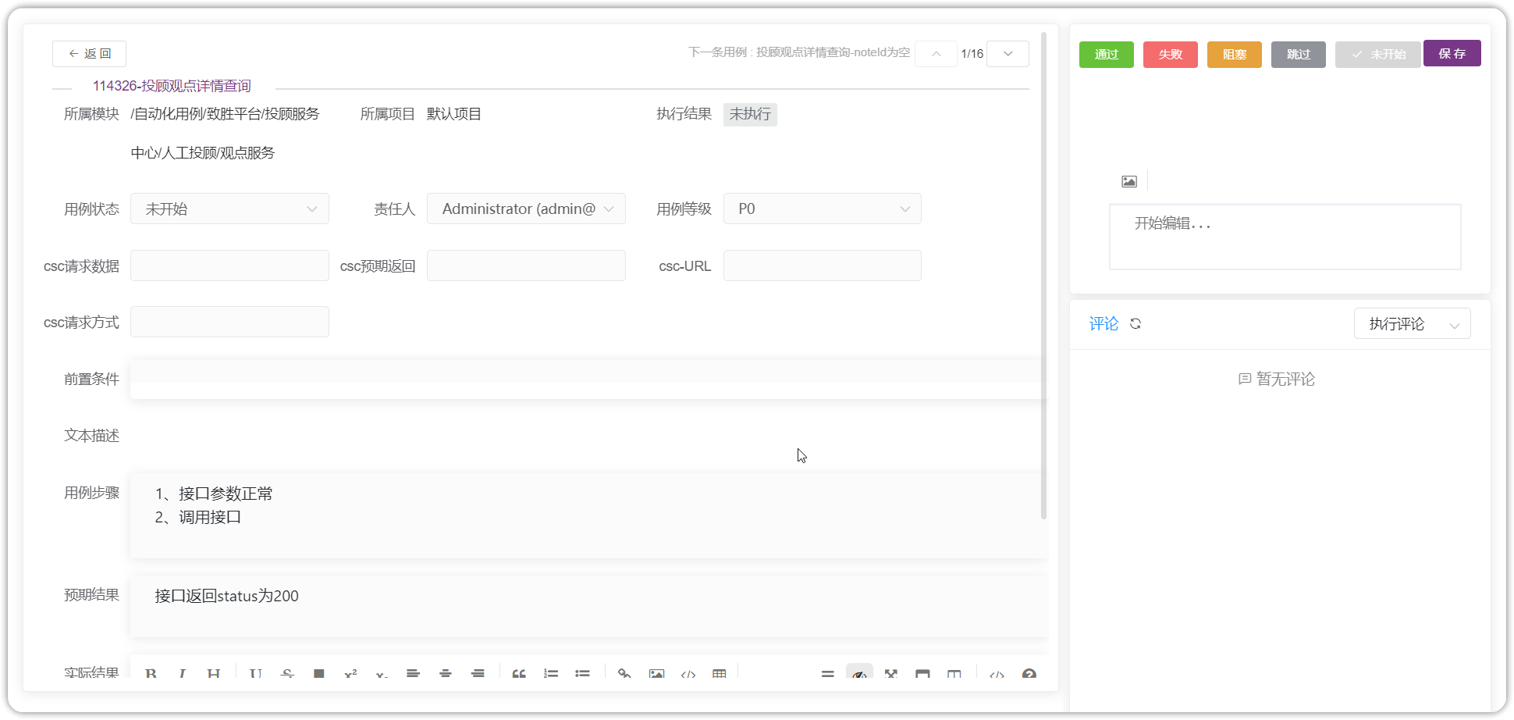Click the image upload icon above comment editor

tap(1129, 181)
